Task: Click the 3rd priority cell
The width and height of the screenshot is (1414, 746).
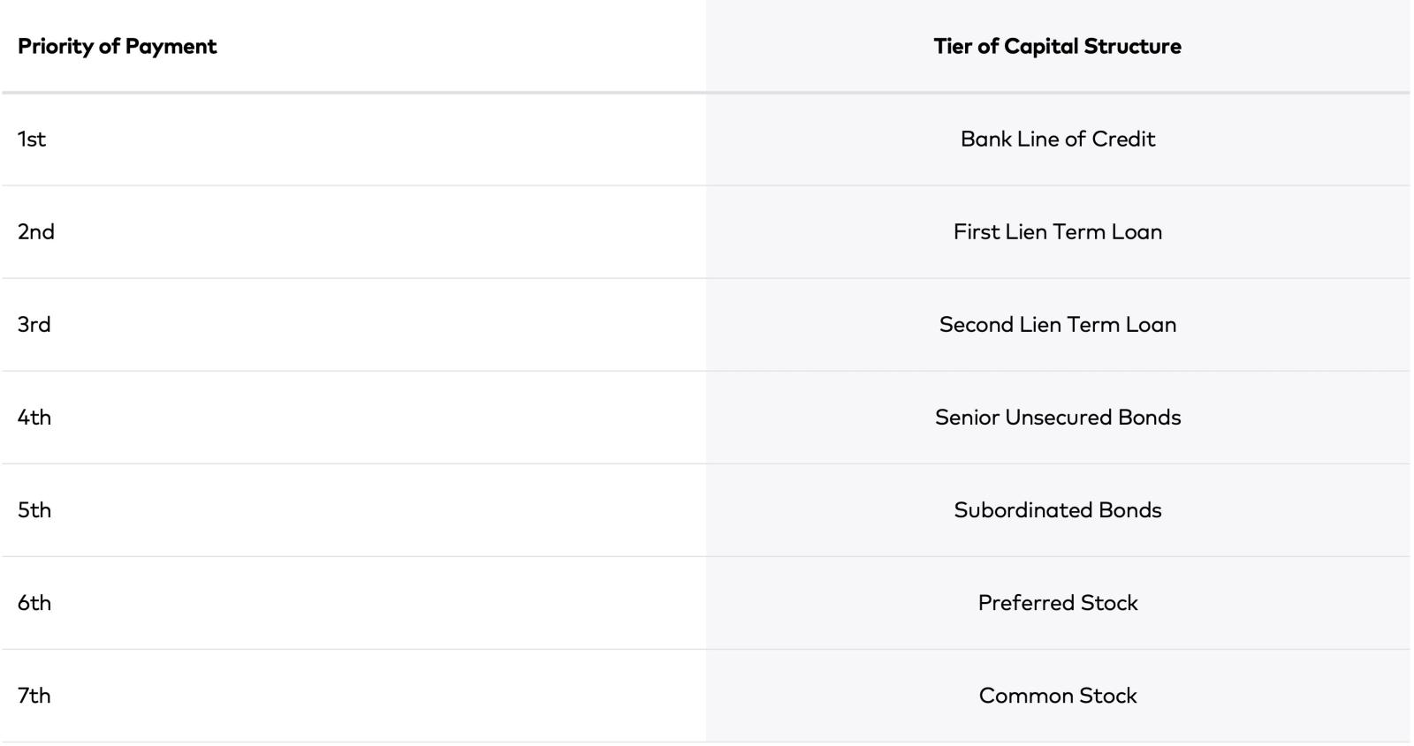Action: point(34,324)
